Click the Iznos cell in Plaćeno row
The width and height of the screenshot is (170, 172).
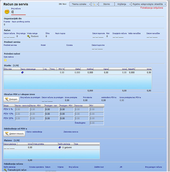pyautogui.click(x=25, y=148)
